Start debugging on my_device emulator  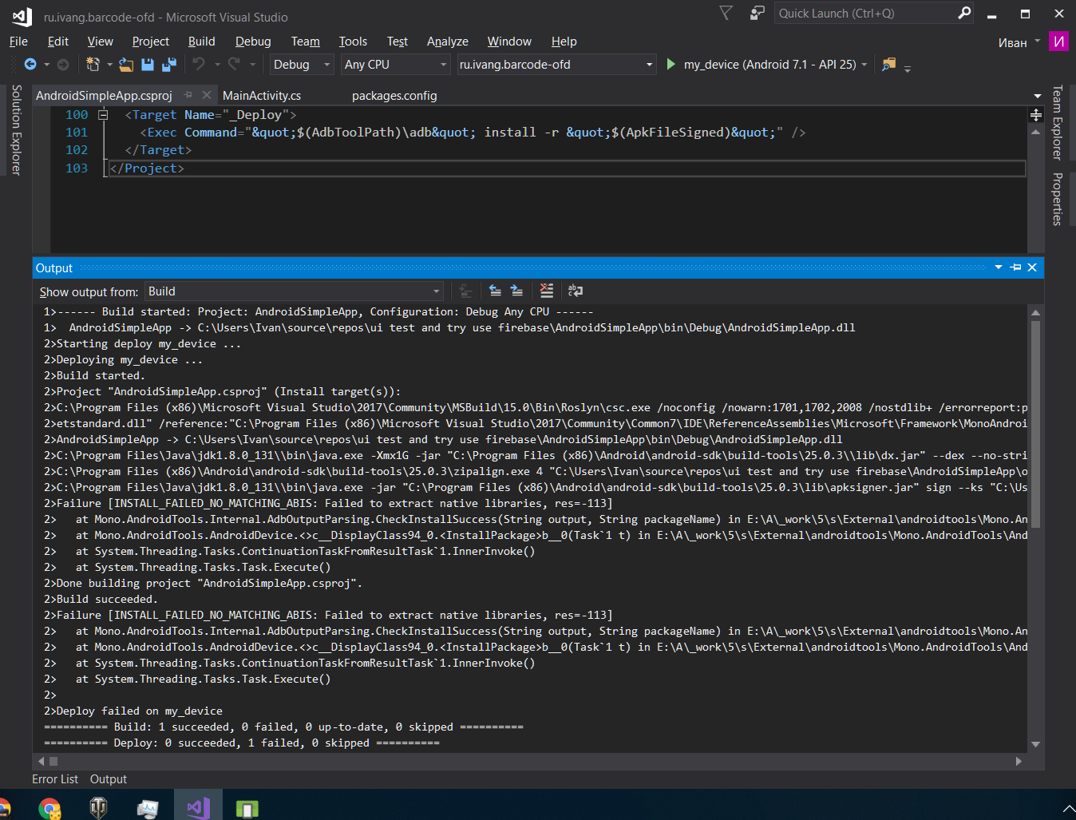(670, 64)
